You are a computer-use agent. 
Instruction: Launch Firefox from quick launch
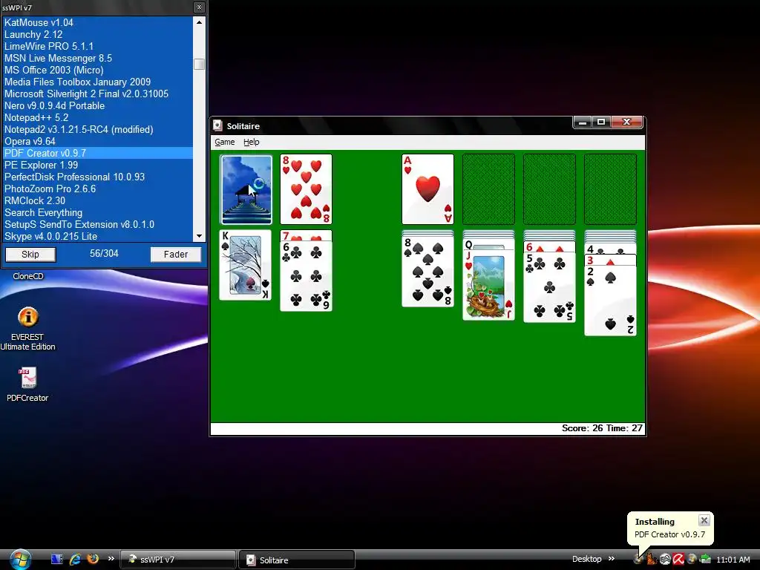coord(93,559)
